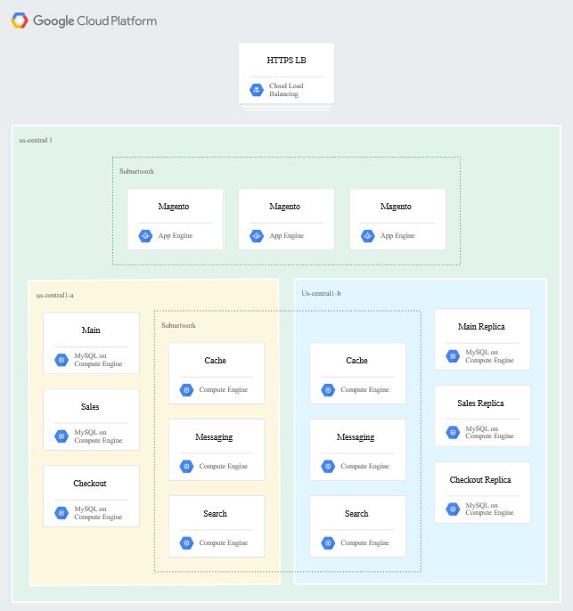Click Search title in Us-central1-b zone
Screen dimensions: 573x611
(356, 514)
